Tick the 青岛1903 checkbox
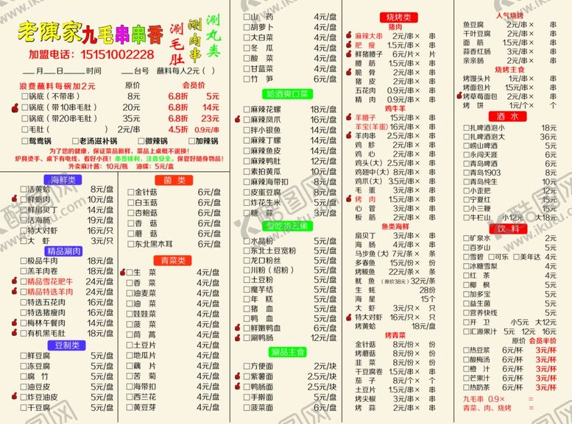Screen dimensions: 572x424 (465, 173)
